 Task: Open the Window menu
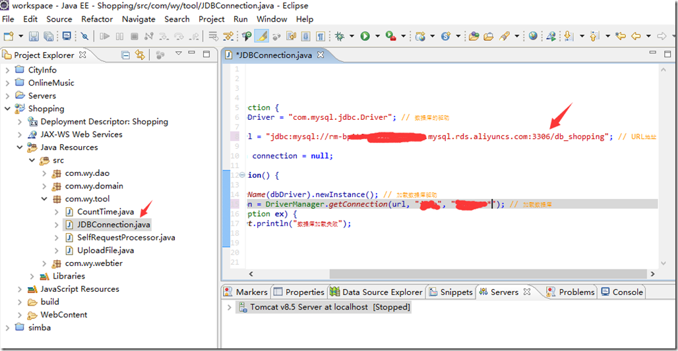(x=272, y=19)
